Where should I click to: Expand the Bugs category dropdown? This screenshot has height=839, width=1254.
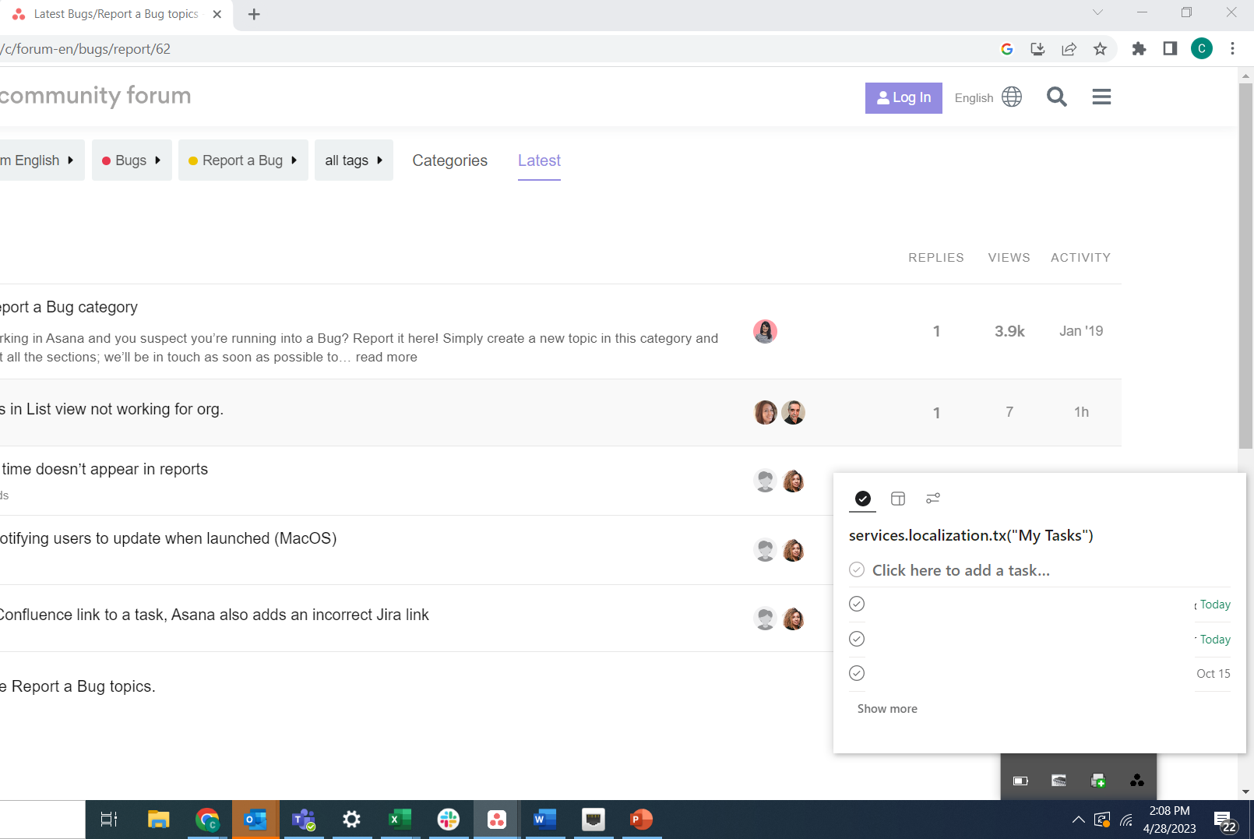[x=132, y=160]
